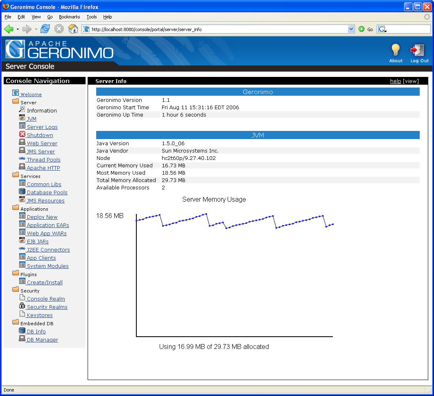Open the Deploy New link
The width and height of the screenshot is (434, 396).
point(42,217)
